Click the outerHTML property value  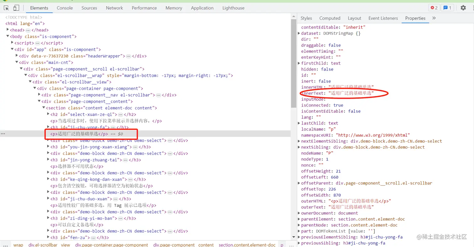coord(360,201)
